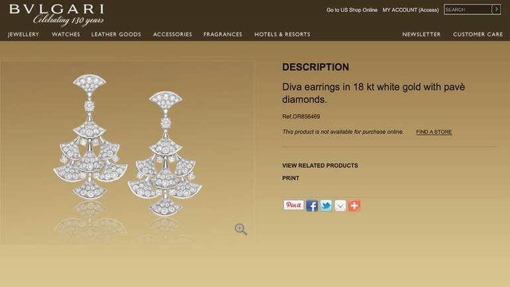Click the Pin it share button
The image size is (510, 287).
click(x=293, y=205)
